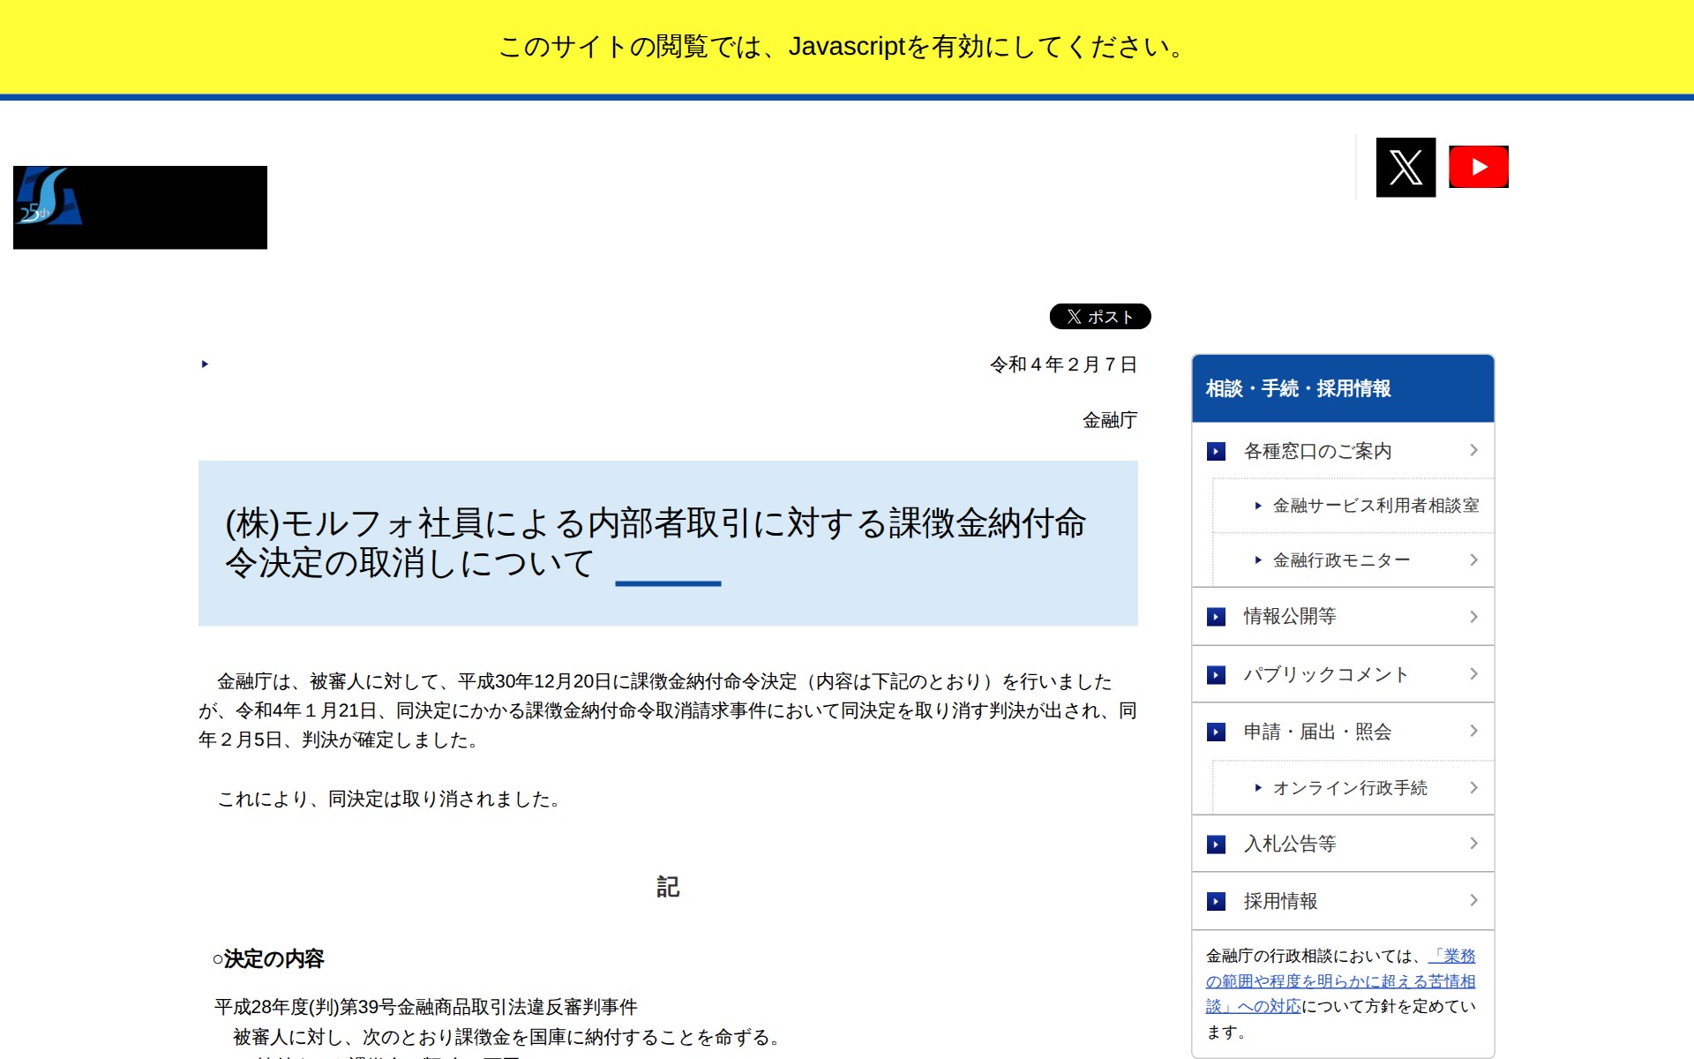Click the blue arrow icon beside 入札公告等
This screenshot has width=1694, height=1059.
pos(1216,845)
